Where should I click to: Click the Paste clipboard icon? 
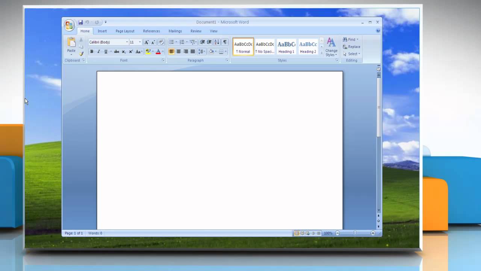click(x=71, y=42)
